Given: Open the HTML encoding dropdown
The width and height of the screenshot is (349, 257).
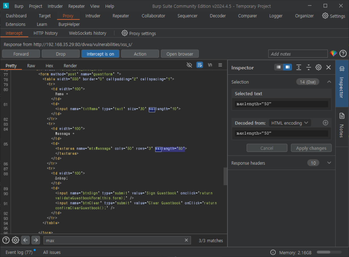Looking at the screenshot, I should (x=289, y=123).
